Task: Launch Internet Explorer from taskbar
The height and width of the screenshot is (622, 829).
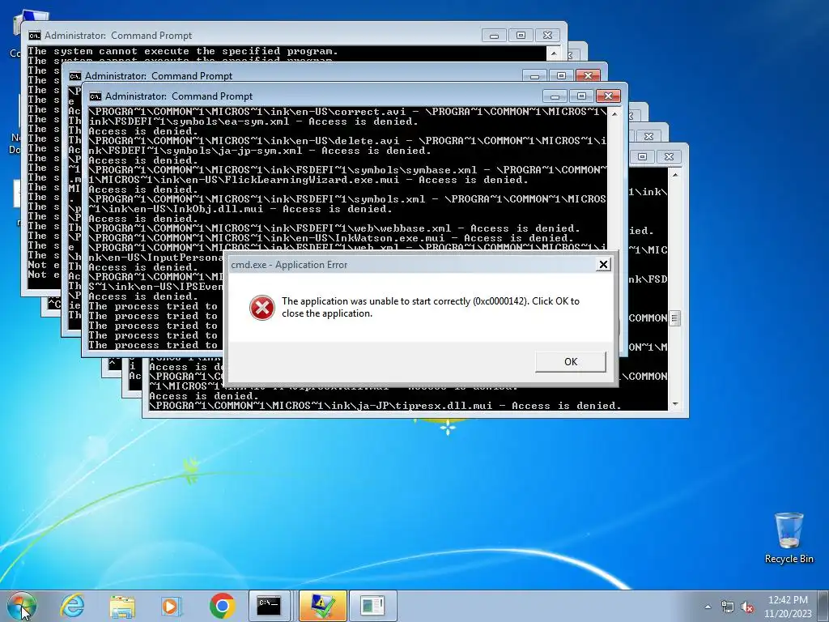Action: [x=72, y=606]
